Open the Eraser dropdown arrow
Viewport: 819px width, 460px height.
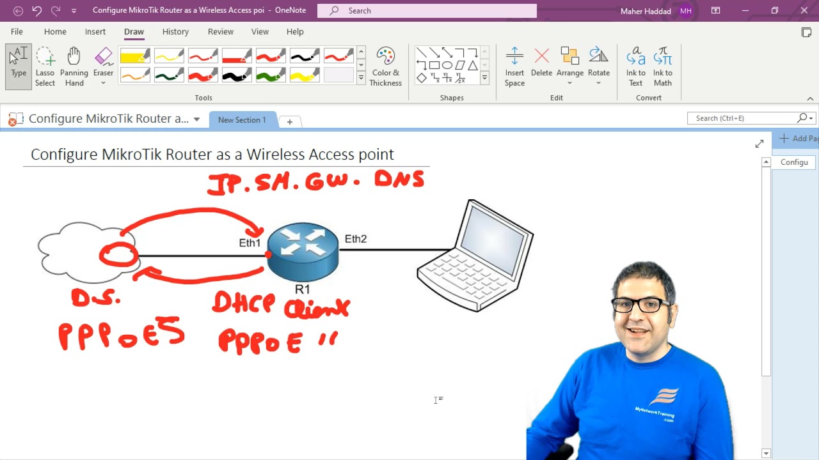tap(103, 83)
